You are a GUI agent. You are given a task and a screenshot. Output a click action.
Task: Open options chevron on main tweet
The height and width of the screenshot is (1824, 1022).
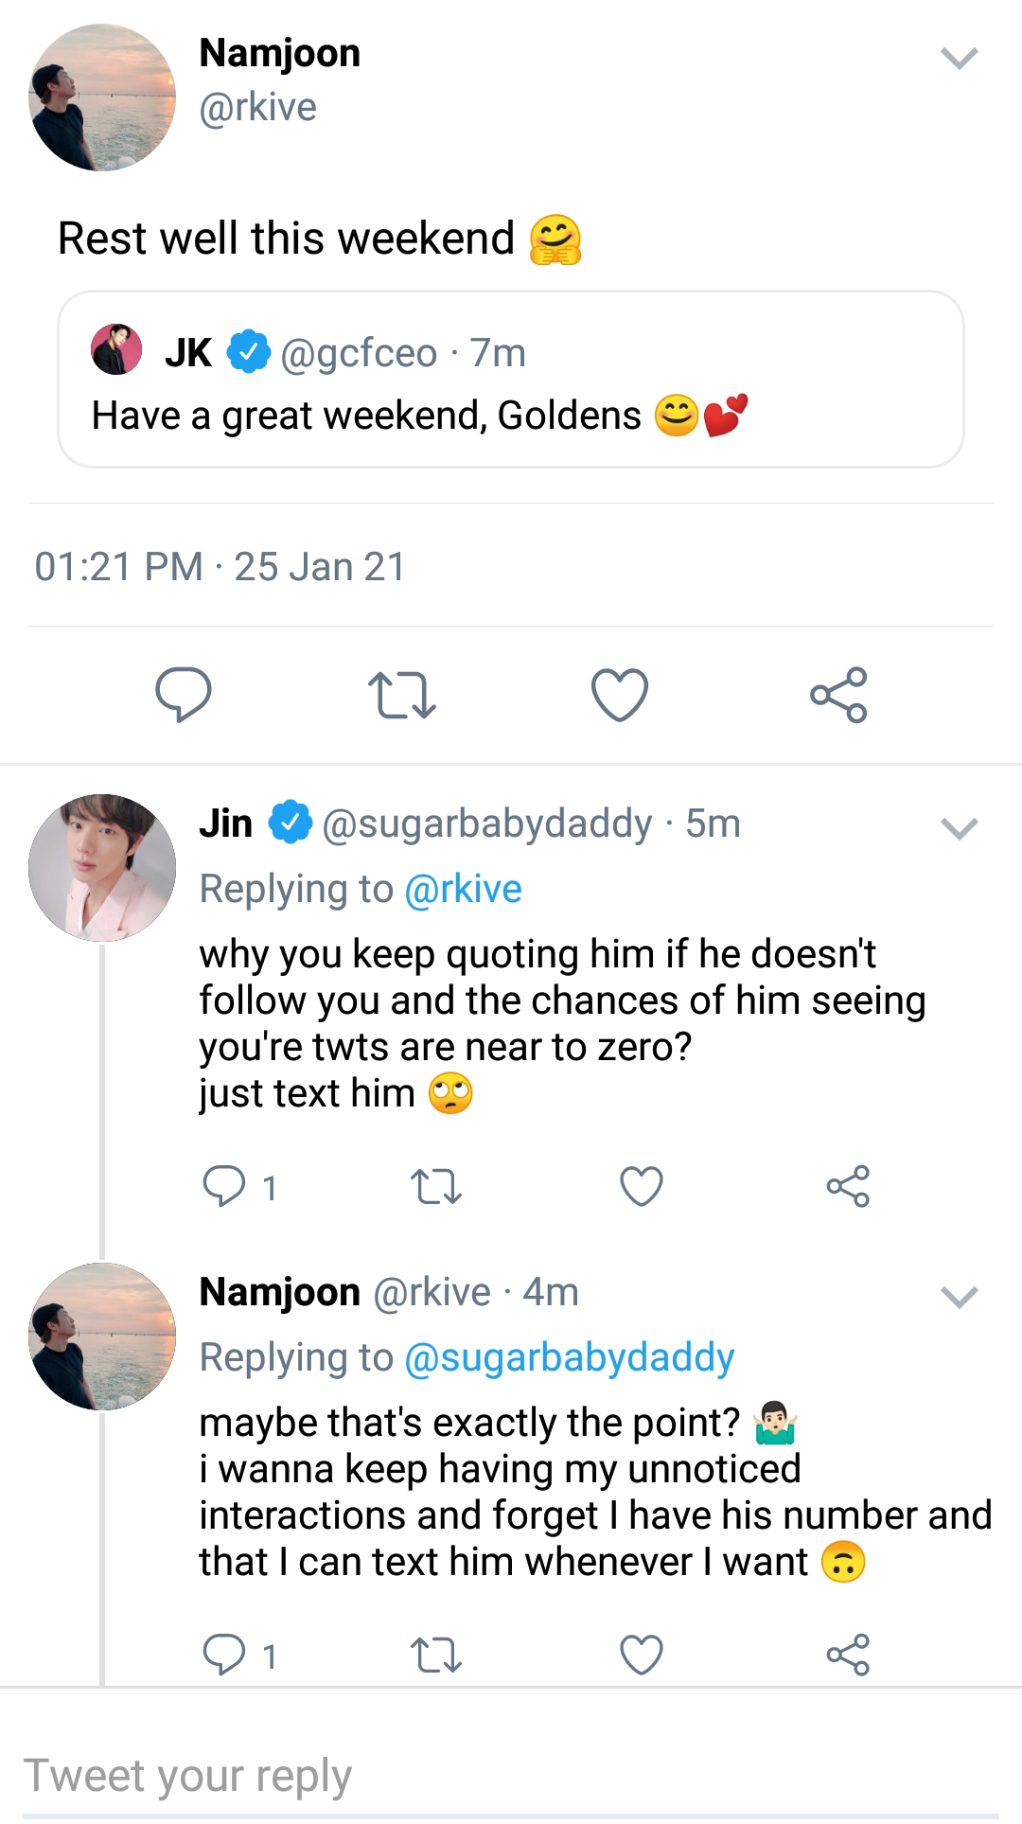[959, 59]
